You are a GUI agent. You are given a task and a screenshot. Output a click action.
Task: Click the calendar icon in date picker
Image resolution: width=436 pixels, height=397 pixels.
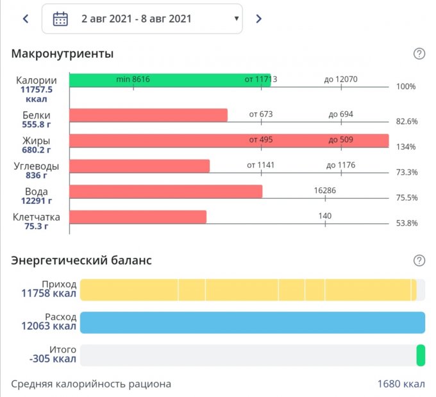click(x=60, y=19)
